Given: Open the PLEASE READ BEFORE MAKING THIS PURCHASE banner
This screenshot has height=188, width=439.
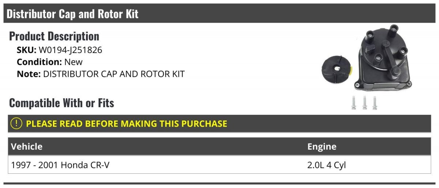Looking at the screenshot, I should click(219, 124).
